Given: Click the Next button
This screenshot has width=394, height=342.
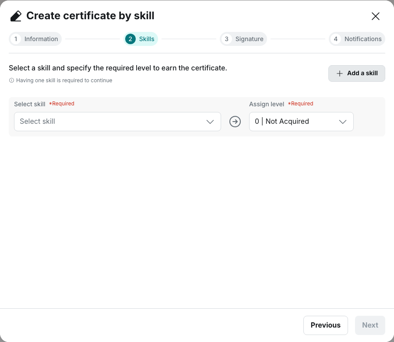Looking at the screenshot, I should tap(370, 325).
